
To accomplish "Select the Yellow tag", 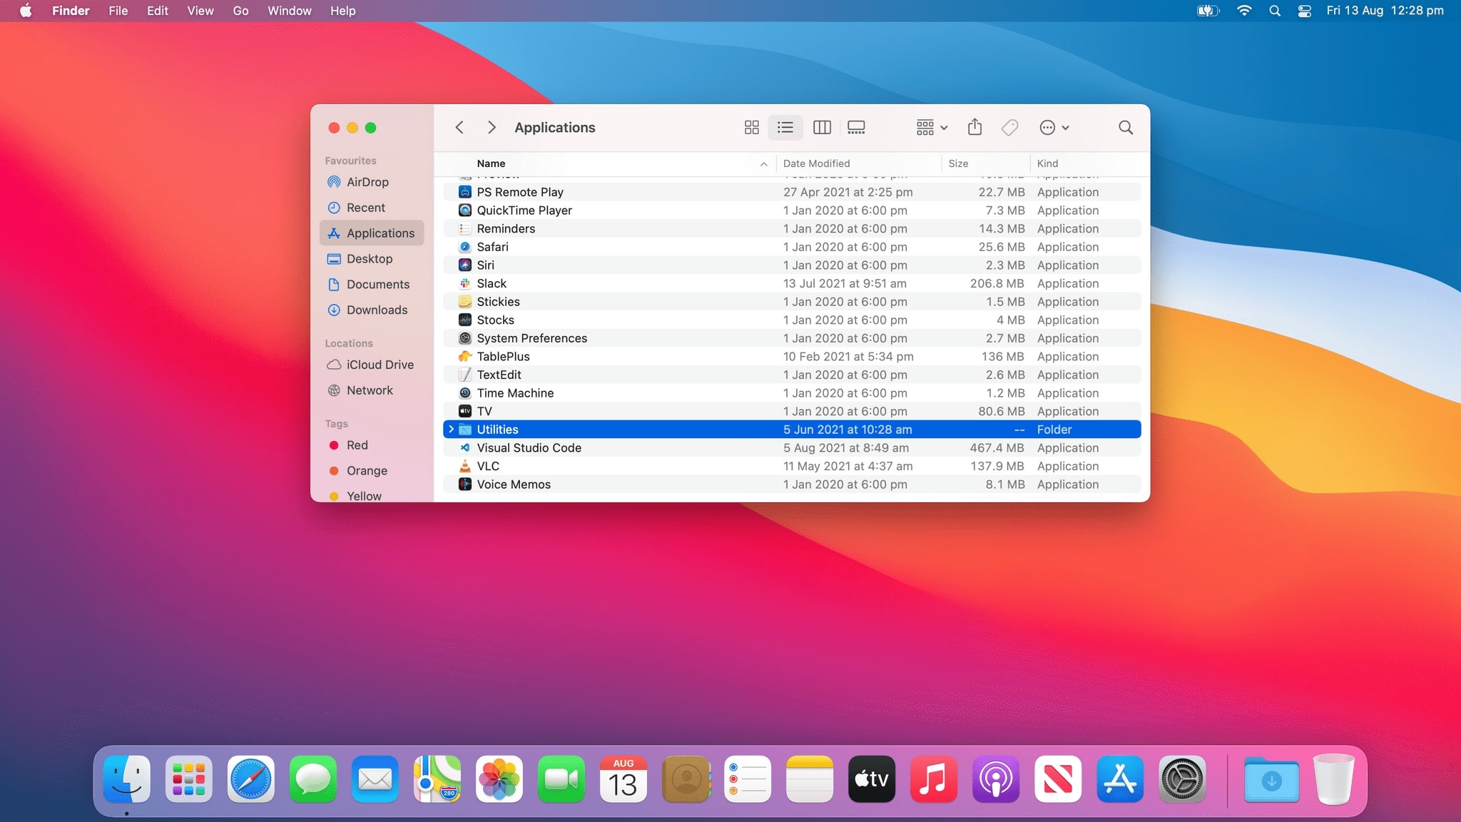I will click(x=371, y=496).
